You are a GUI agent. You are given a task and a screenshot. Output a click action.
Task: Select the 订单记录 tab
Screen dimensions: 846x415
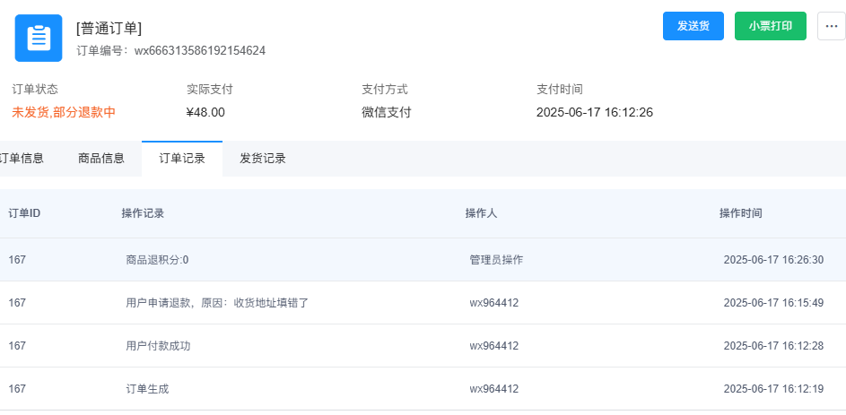182,159
